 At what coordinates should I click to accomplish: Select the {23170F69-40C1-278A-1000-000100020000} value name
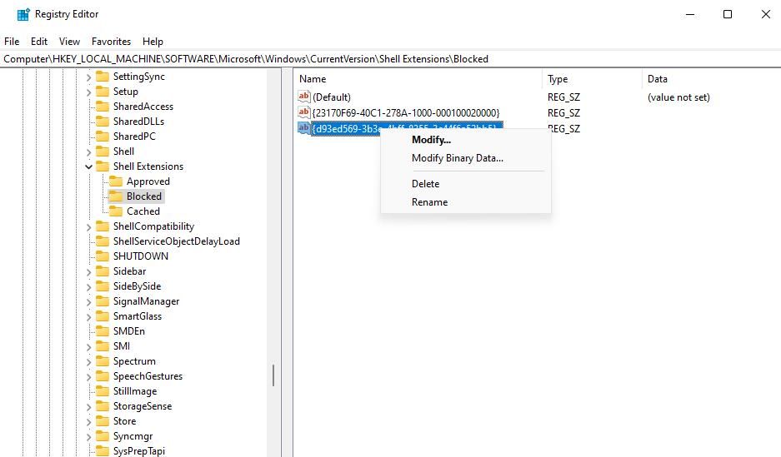point(405,113)
